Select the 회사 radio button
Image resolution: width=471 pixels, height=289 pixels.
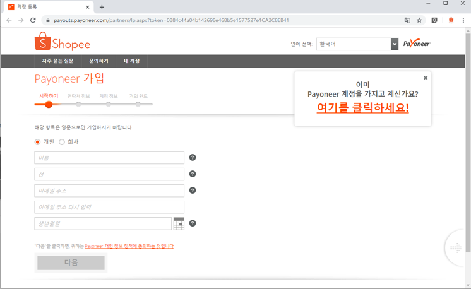[62, 142]
